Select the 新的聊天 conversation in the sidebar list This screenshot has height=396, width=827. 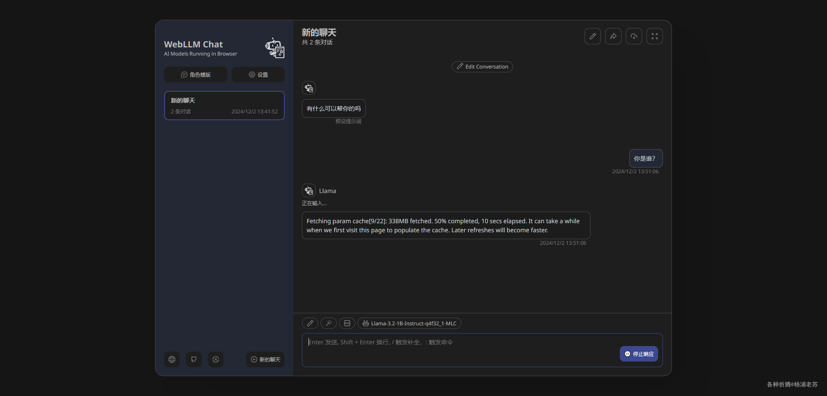(x=224, y=106)
